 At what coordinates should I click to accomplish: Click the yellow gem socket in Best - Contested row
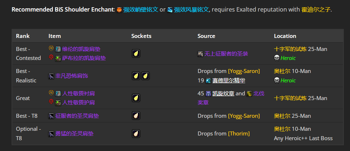[x=136, y=53]
